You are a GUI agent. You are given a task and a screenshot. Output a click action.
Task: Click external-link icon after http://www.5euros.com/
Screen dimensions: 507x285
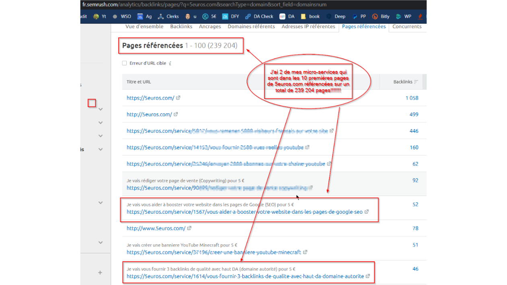click(189, 228)
